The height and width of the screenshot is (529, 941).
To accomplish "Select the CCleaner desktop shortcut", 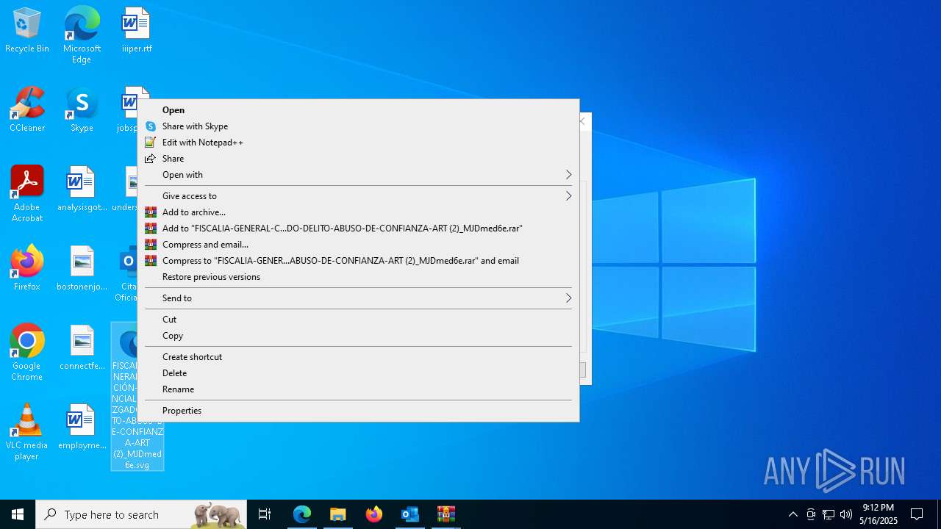I will (27, 109).
